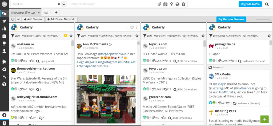Open the Lego / Videogames filter selector

(171, 36)
